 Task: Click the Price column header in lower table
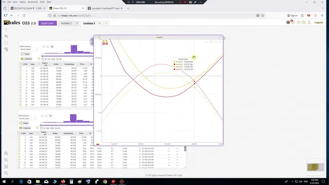(x=81, y=134)
